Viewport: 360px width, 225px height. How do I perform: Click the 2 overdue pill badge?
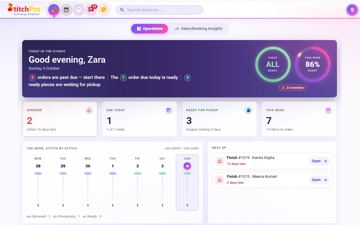[293, 88]
